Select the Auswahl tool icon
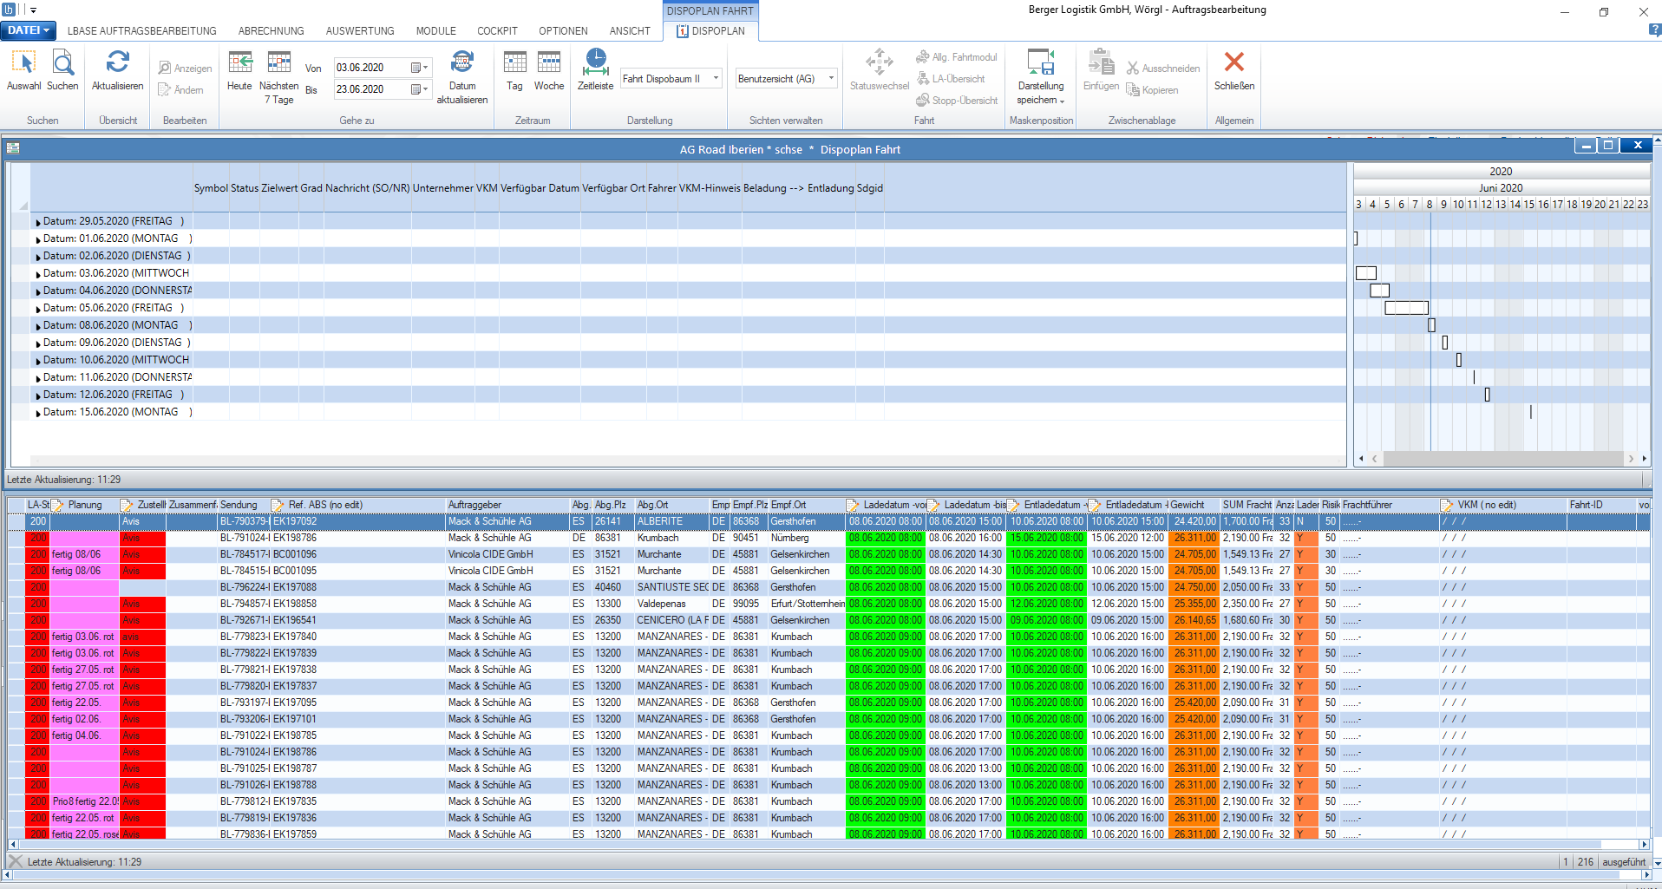Viewport: 1662px width, 889px height. coord(23,63)
